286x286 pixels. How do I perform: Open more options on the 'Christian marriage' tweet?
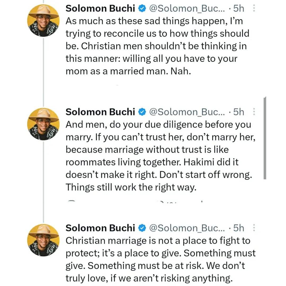254,228
